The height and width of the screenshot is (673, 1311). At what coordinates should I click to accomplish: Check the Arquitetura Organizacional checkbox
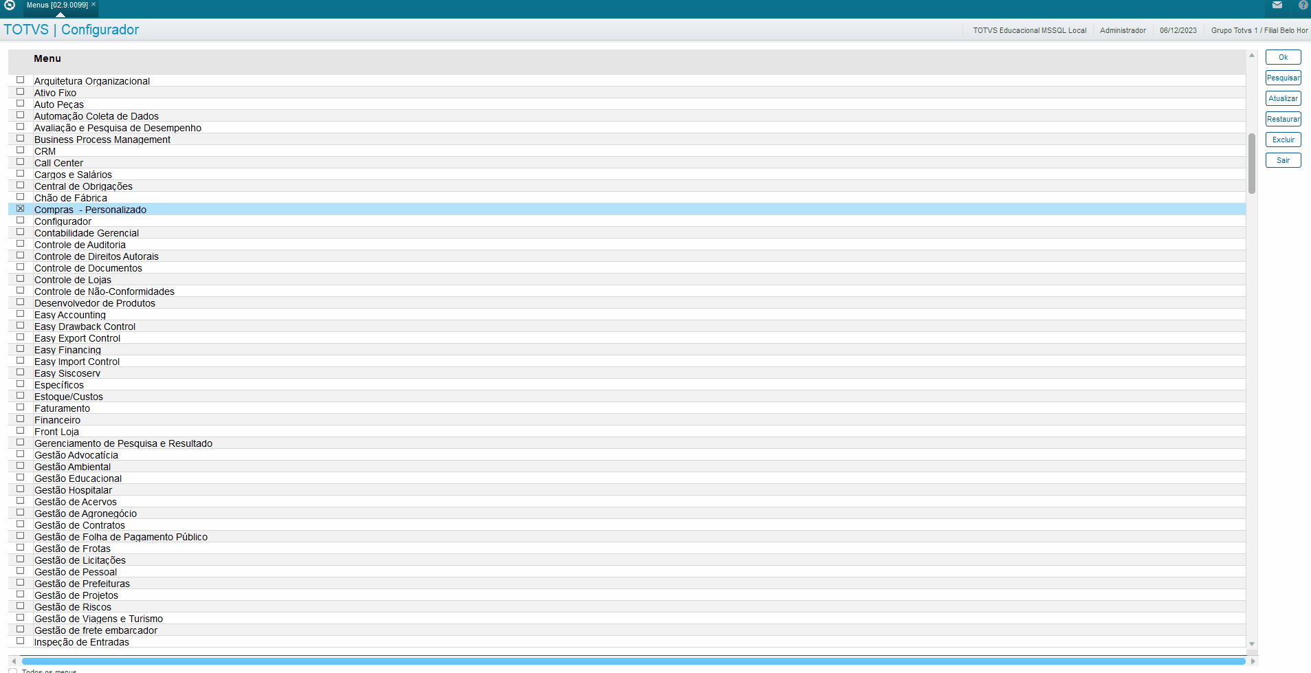tap(21, 80)
